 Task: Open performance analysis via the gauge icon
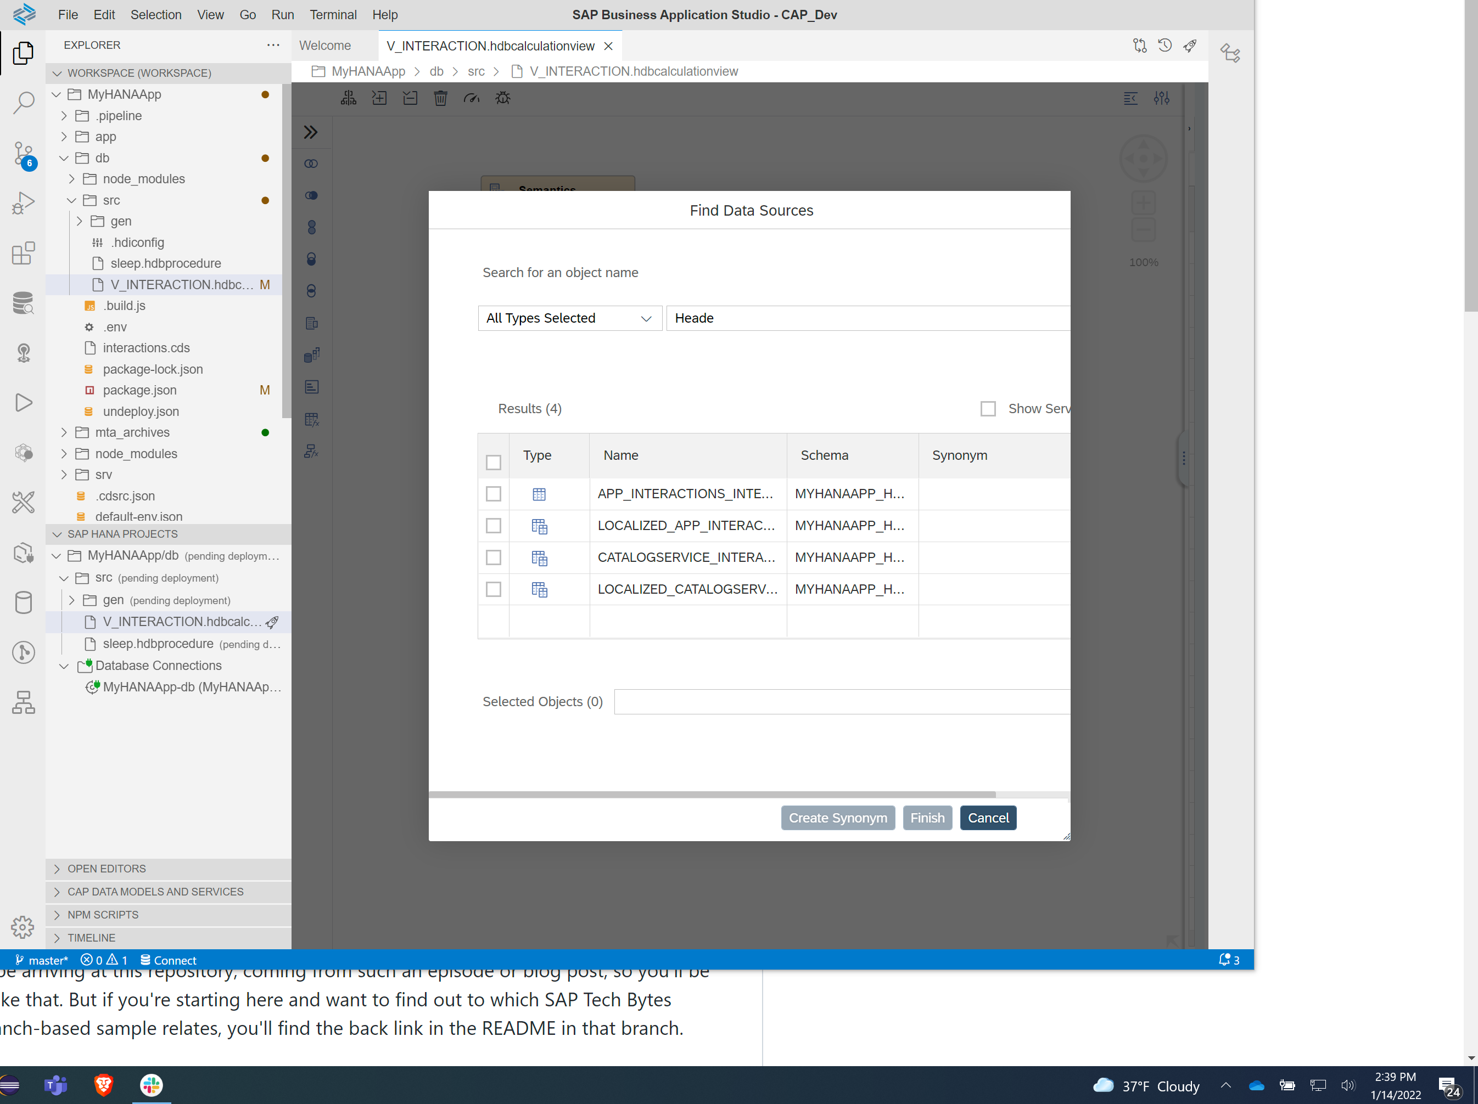tap(472, 98)
